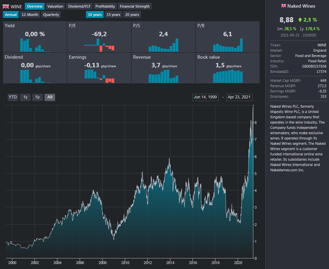The image size is (329, 269).
Task: Set chart range to 1y
Action: click(x=25, y=97)
